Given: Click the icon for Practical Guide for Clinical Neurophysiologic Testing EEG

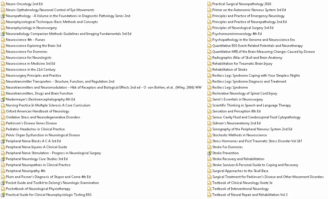Looking at the screenshot, I should [x=3, y=195].
